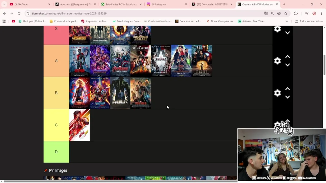Select Iron Man 3 poster in tier B
Viewport: 326px width, 183px height.
click(141, 93)
